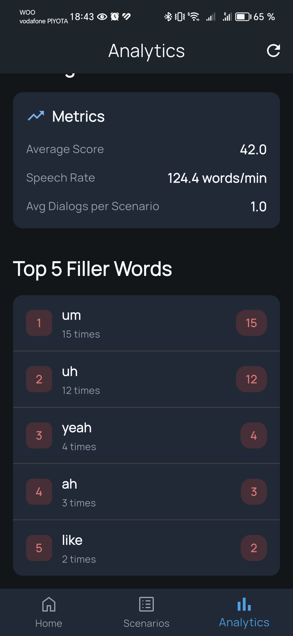Open the 'yeah' filler word entry
Screen dimensions: 293x636
(146, 436)
